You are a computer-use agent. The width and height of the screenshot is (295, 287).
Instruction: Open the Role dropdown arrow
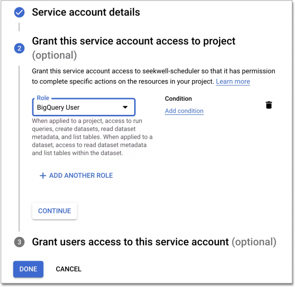125,107
